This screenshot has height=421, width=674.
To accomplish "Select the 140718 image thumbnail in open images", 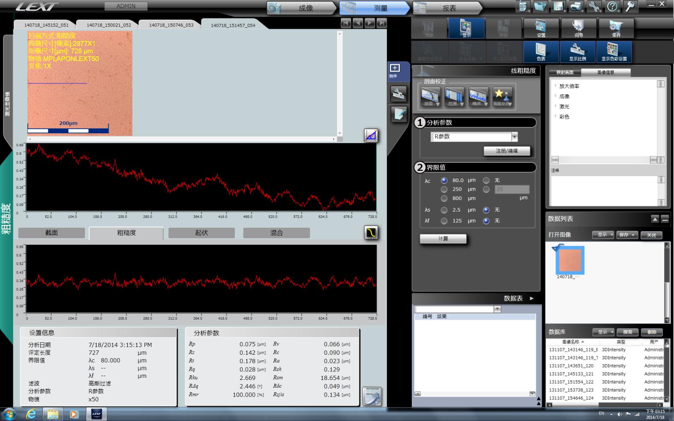I will pyautogui.click(x=570, y=260).
